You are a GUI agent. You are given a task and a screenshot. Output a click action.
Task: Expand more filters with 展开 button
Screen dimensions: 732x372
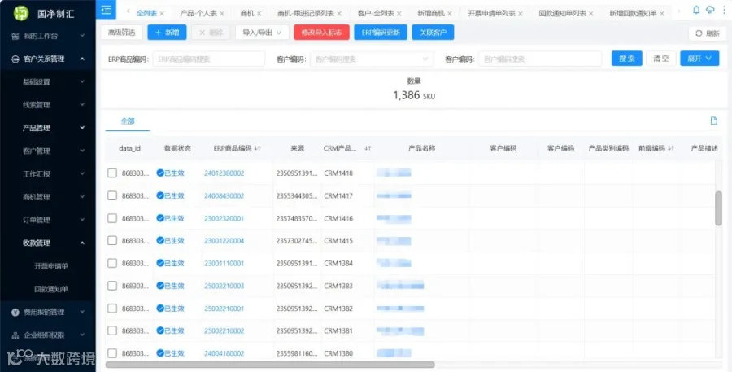(x=699, y=59)
